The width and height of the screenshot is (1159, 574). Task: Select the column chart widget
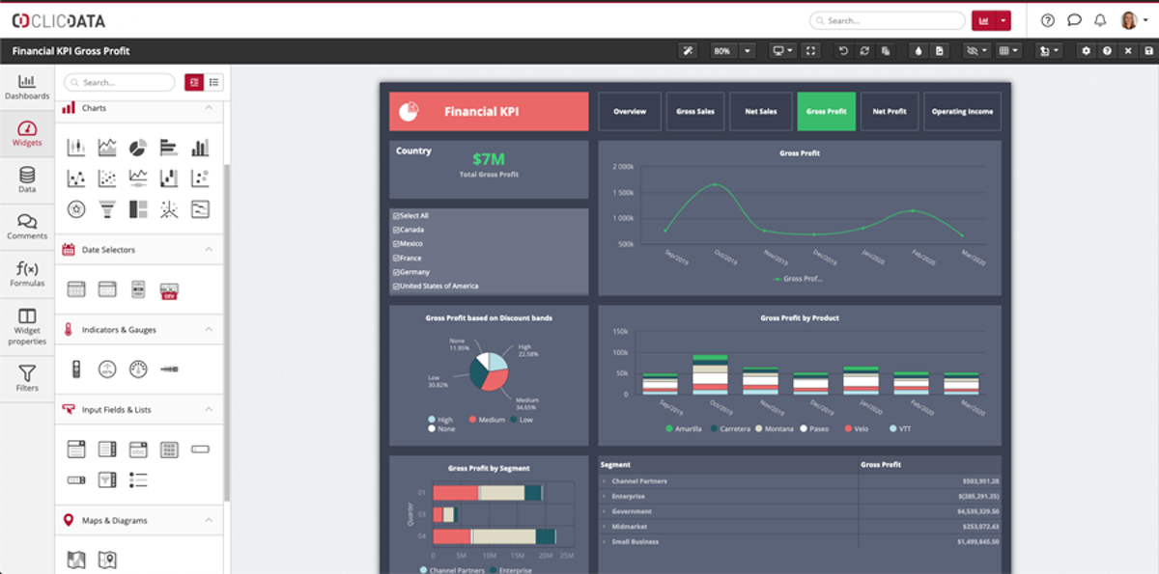[200, 148]
